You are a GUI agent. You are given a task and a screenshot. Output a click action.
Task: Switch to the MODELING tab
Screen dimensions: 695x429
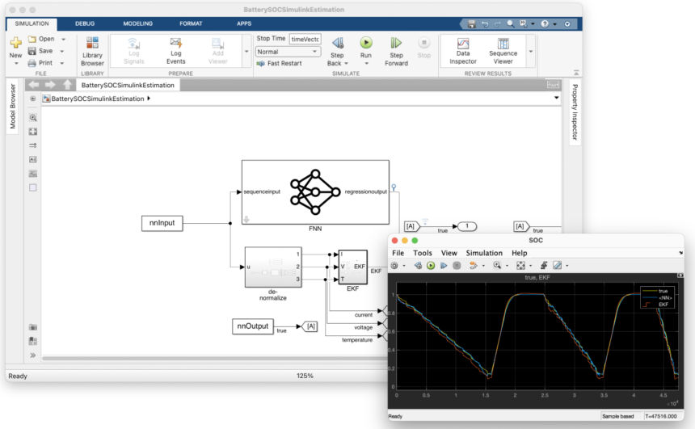pyautogui.click(x=138, y=23)
